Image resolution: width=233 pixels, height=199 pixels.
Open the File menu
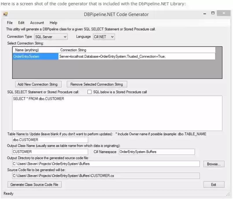click(10, 23)
